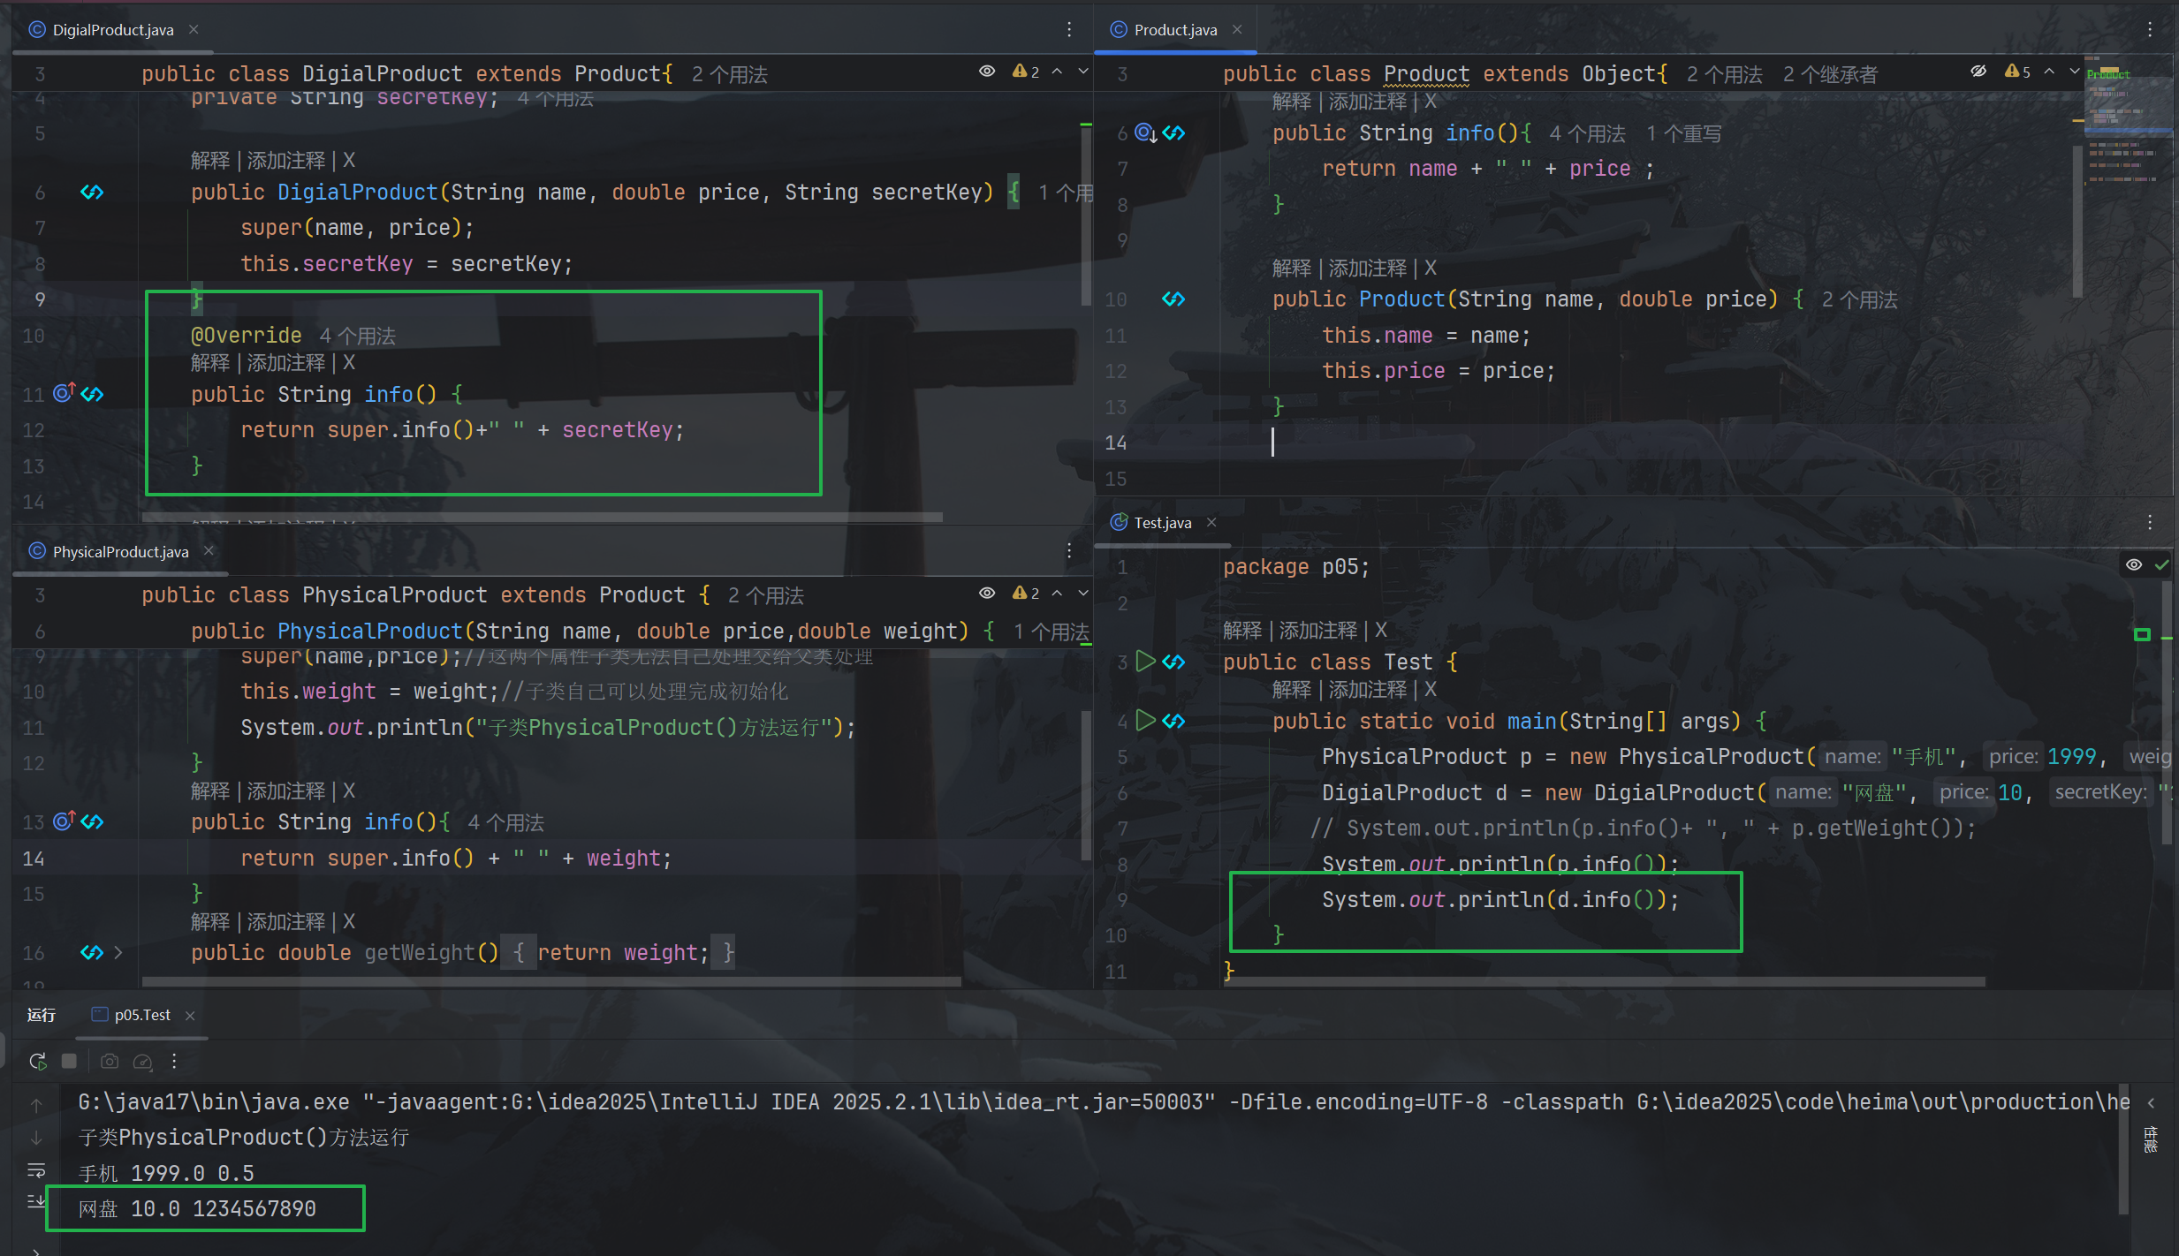The width and height of the screenshot is (2179, 1256).
Task: Click the stop process square button
Action: tap(69, 1061)
